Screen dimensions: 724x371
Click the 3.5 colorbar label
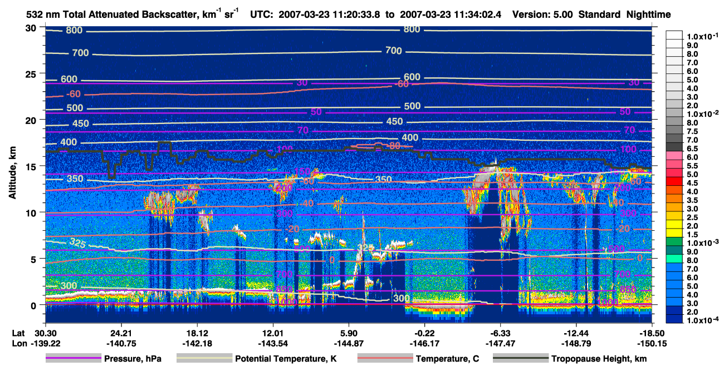[x=692, y=200]
